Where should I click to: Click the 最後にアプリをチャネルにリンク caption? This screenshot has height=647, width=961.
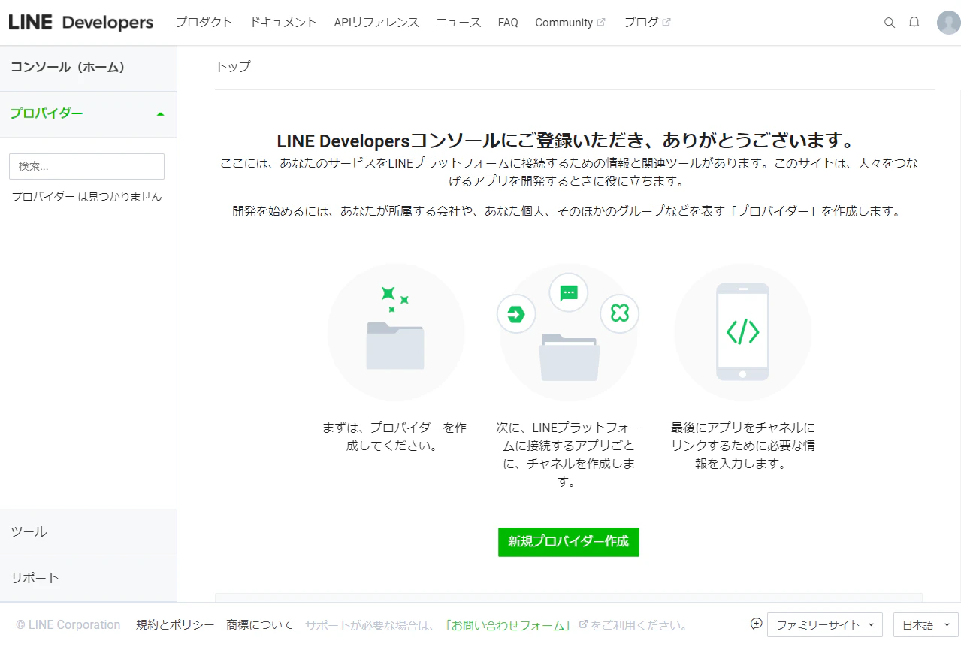click(742, 446)
